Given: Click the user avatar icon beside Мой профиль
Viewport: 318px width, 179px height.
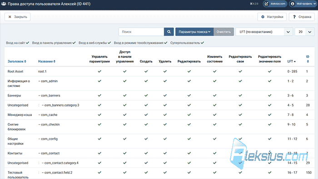Looking at the screenshot, I should [x=293, y=4].
